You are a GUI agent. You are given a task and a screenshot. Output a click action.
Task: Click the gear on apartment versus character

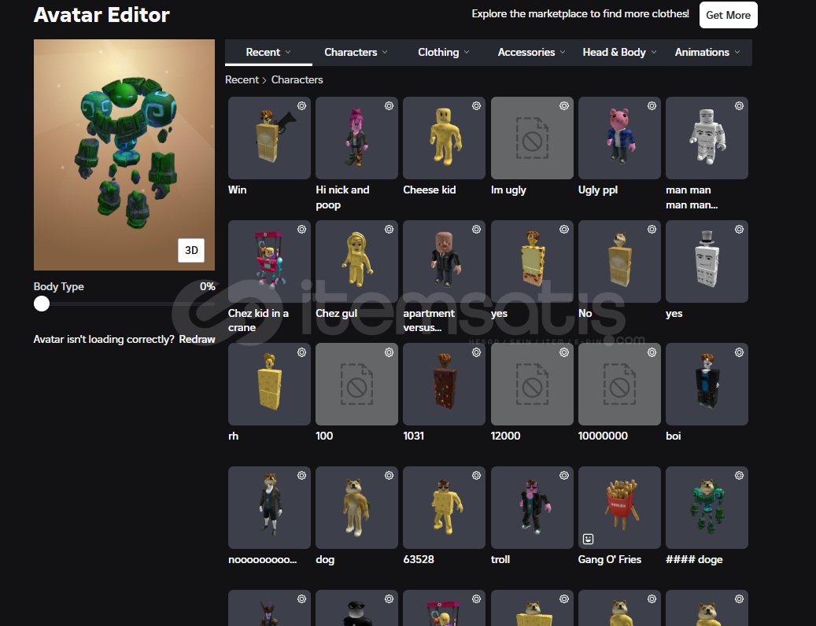477,230
